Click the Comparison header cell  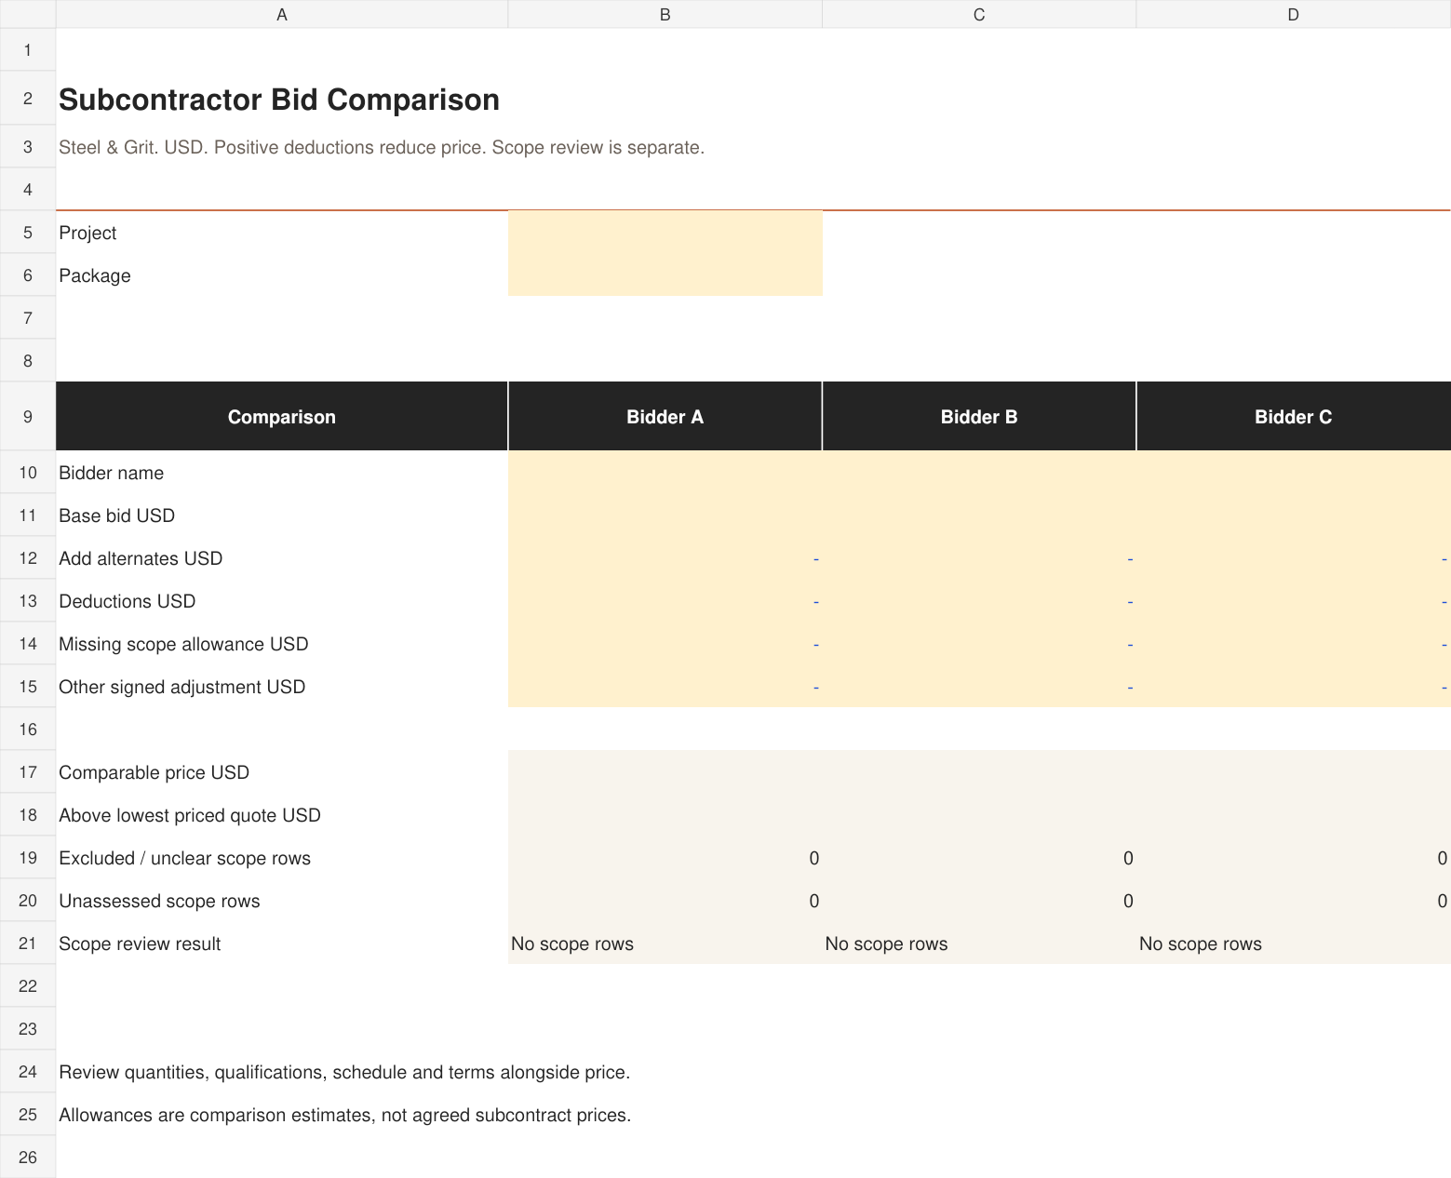(x=282, y=417)
